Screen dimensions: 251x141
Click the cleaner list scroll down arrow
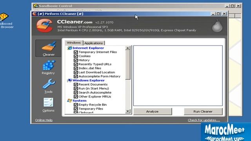[x=128, y=111]
